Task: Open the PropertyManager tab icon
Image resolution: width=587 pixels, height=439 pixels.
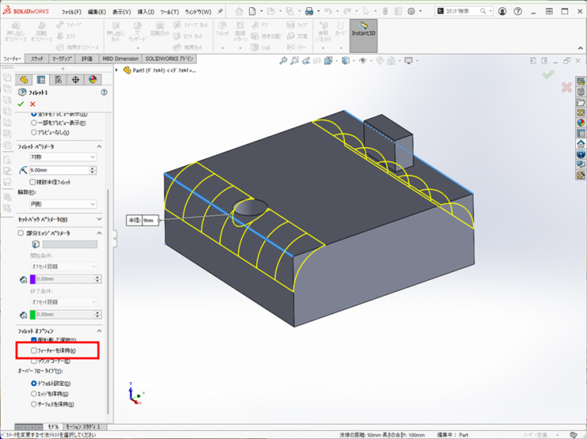Action: coord(41,79)
